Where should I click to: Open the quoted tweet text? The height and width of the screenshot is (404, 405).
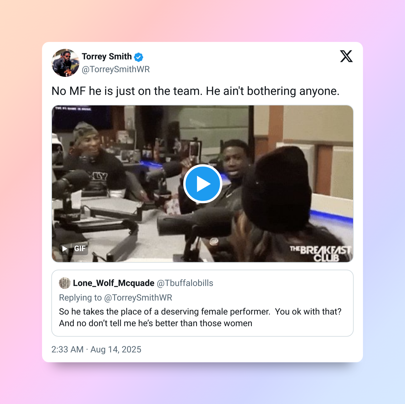[200, 317]
